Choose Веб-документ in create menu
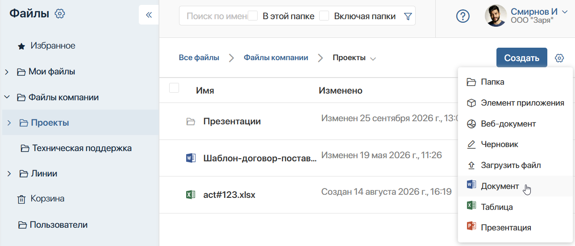Screen dimensions: 575x246 [515, 124]
